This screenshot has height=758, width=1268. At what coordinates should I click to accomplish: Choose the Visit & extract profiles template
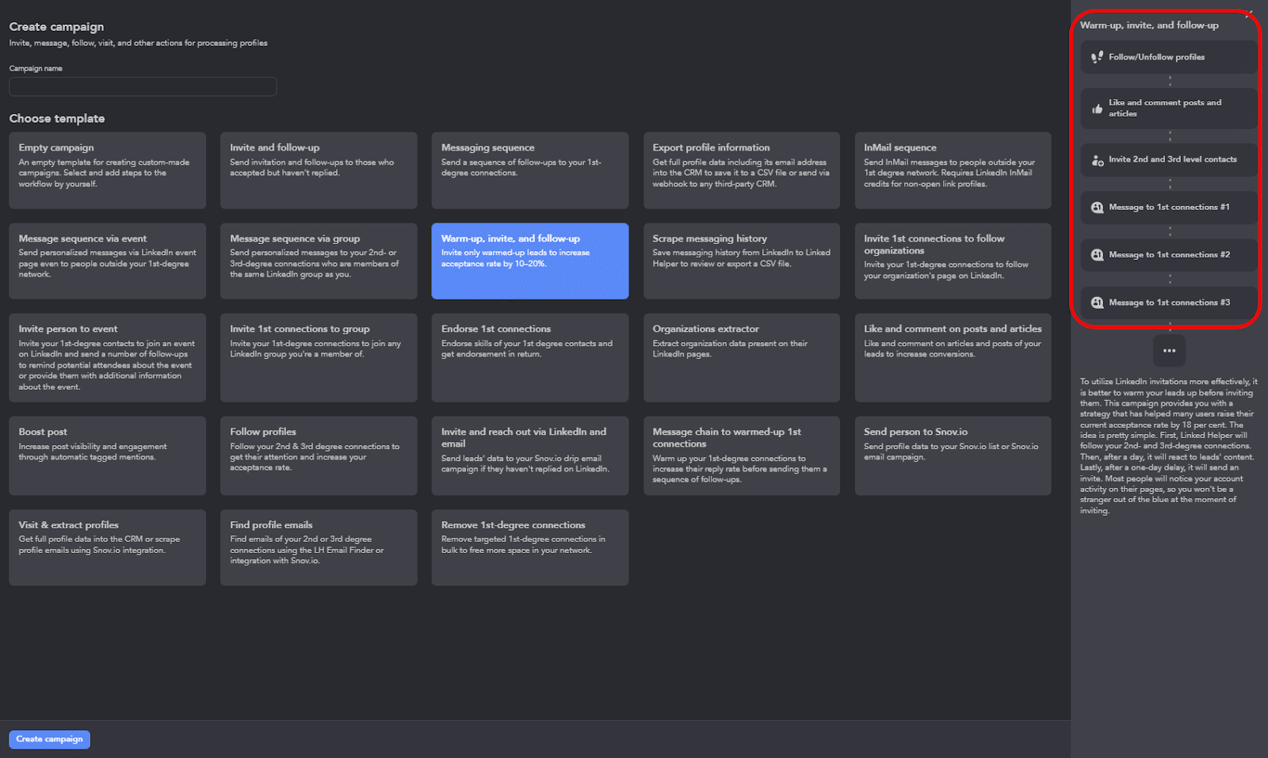(x=107, y=547)
